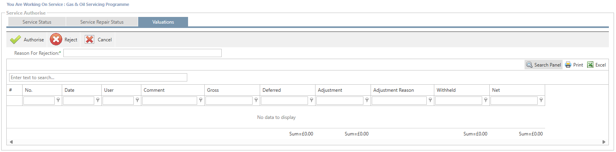The image size is (616, 152).
Task: Switch to the Service Status tab
Action: [x=37, y=22]
